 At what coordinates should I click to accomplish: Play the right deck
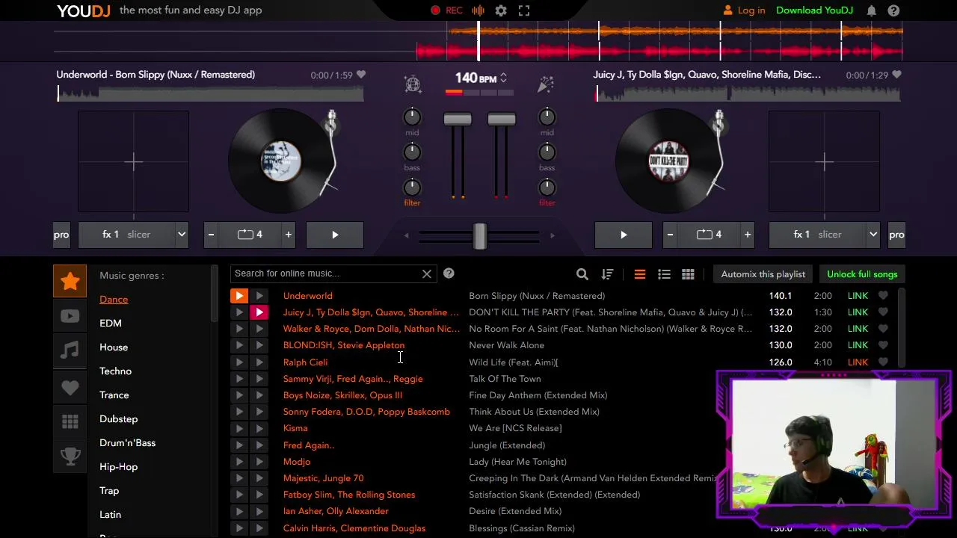(x=624, y=235)
